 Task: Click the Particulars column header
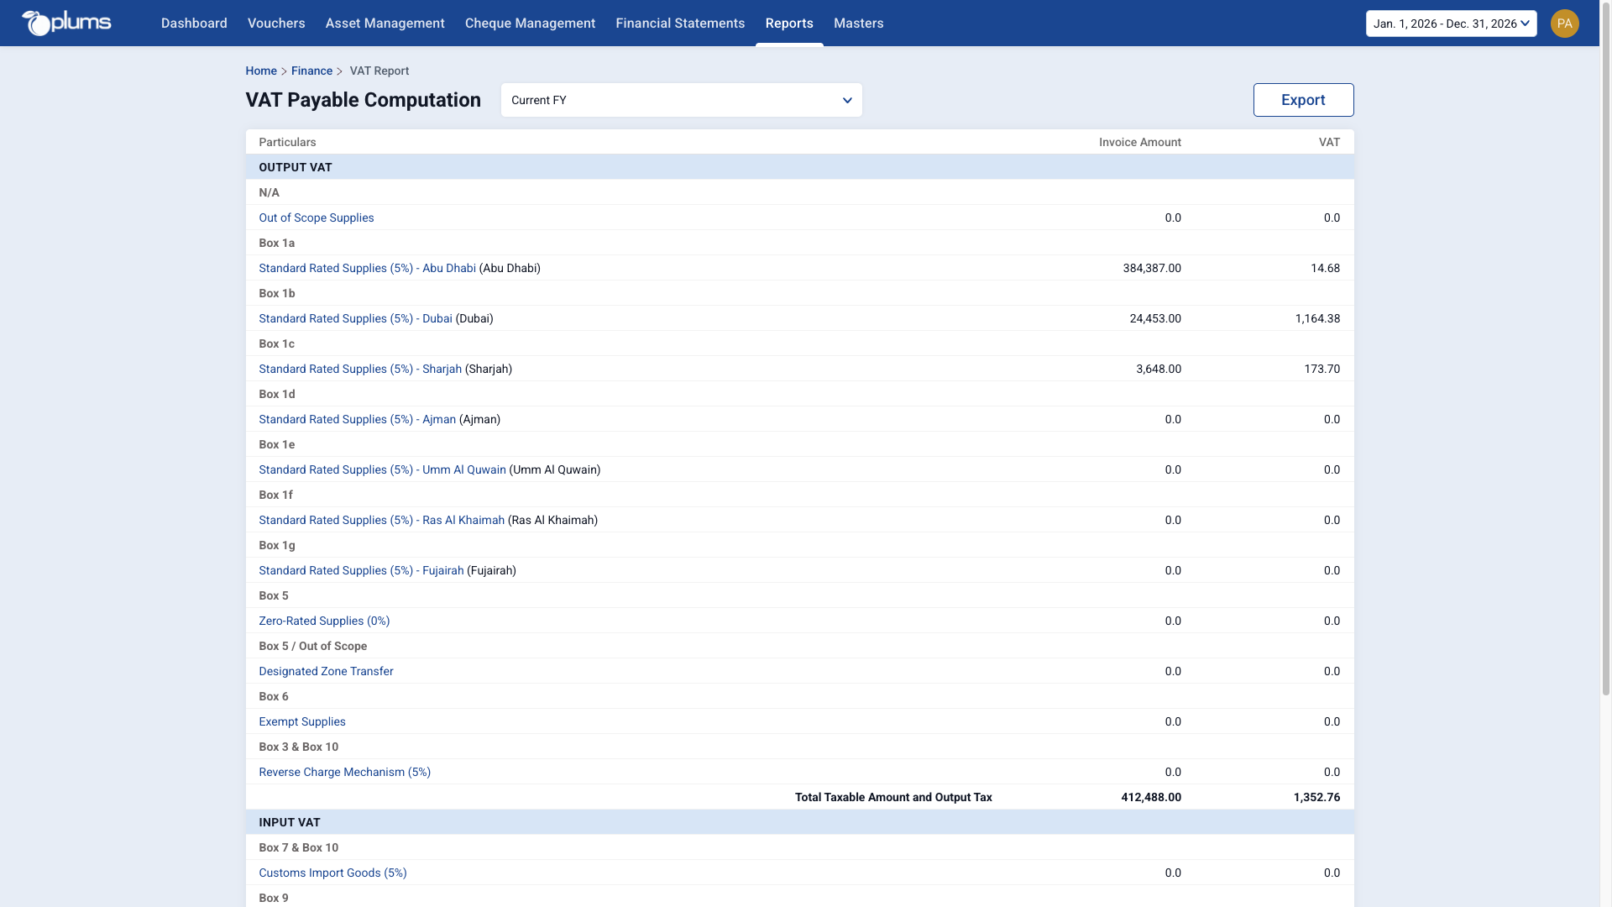pos(287,142)
